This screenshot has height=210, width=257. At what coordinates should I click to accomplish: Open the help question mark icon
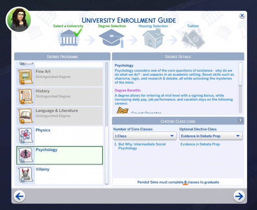pos(241,121)
